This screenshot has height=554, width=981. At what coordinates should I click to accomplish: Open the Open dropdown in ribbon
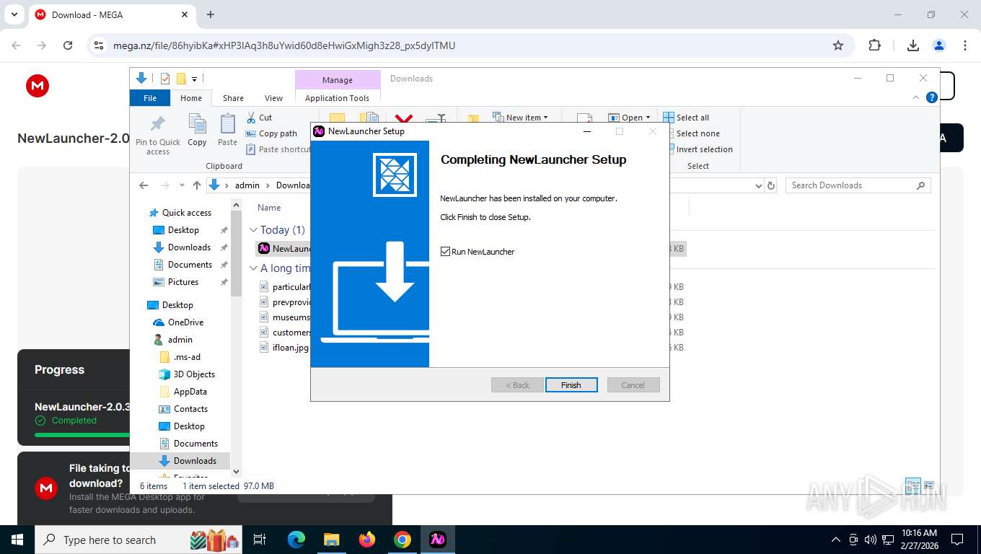(x=629, y=118)
